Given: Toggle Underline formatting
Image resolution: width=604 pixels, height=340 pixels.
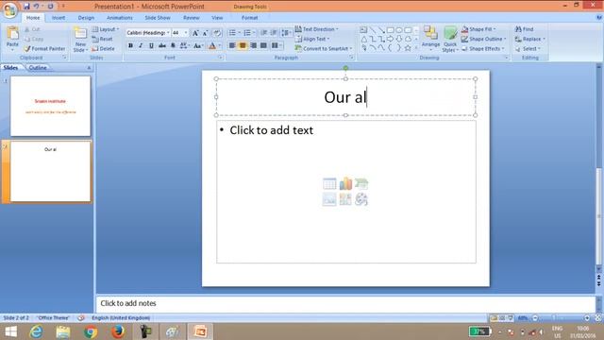Looking at the screenshot, I should [x=151, y=45].
